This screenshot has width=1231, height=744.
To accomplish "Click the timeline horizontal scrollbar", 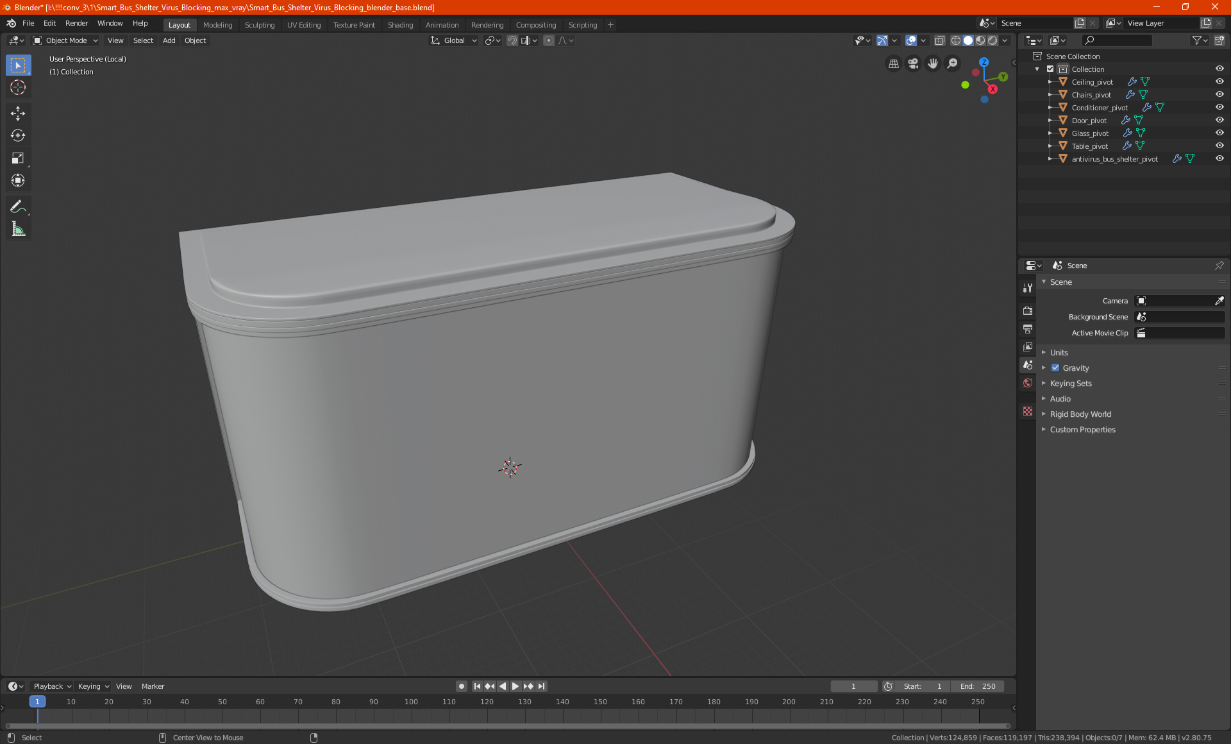I will pos(508,726).
